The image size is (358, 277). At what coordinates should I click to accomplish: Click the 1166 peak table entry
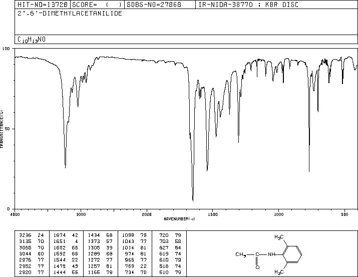pos(100,272)
